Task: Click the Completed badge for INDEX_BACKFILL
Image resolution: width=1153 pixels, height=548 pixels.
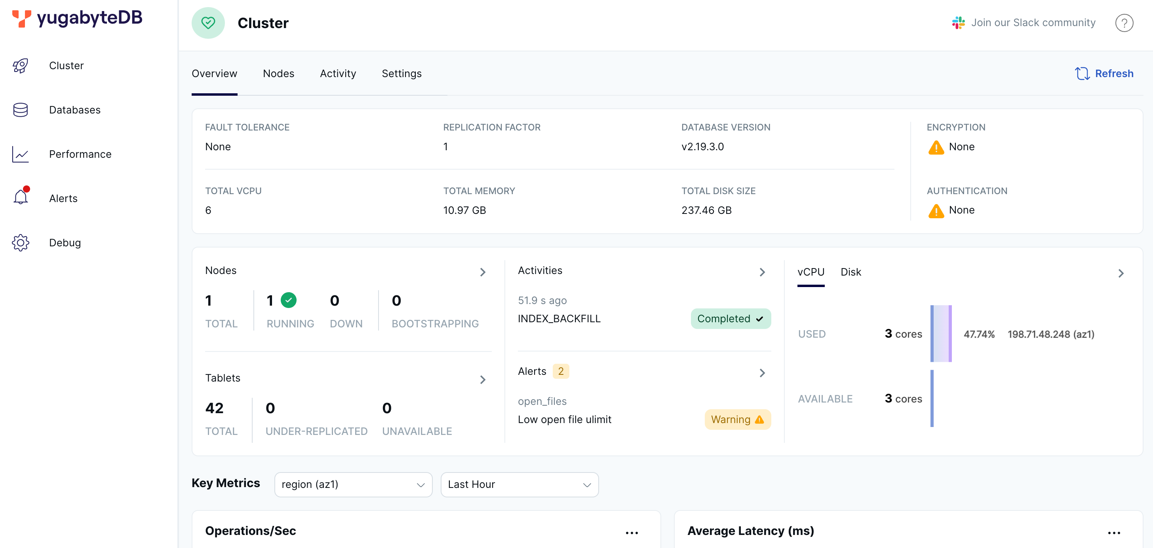Action: pos(731,318)
